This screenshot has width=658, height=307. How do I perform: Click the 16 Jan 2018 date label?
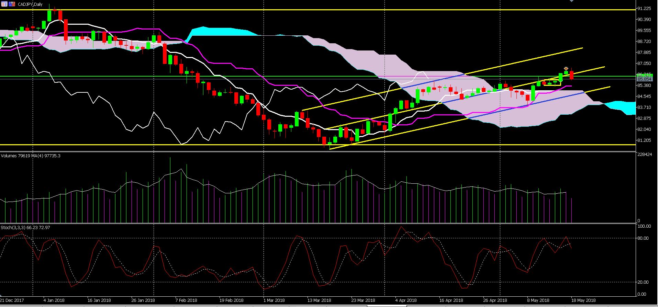point(99,300)
